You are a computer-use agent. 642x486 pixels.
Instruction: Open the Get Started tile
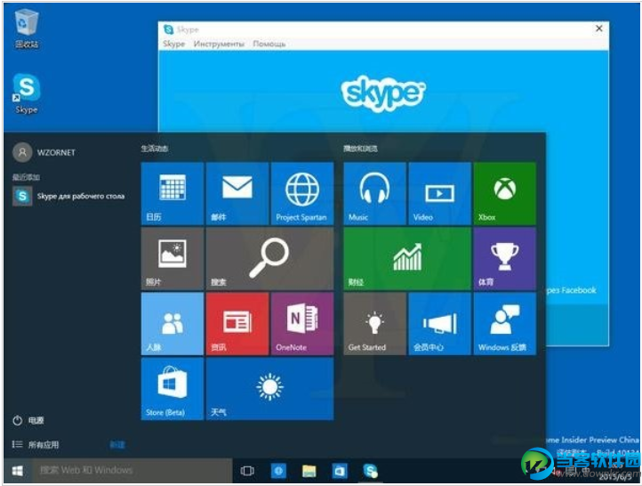tap(374, 324)
